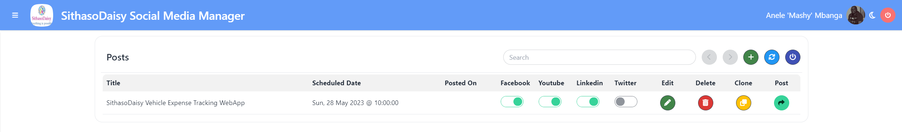Click the Search posts field
Image resolution: width=902 pixels, height=132 pixels.
point(599,57)
